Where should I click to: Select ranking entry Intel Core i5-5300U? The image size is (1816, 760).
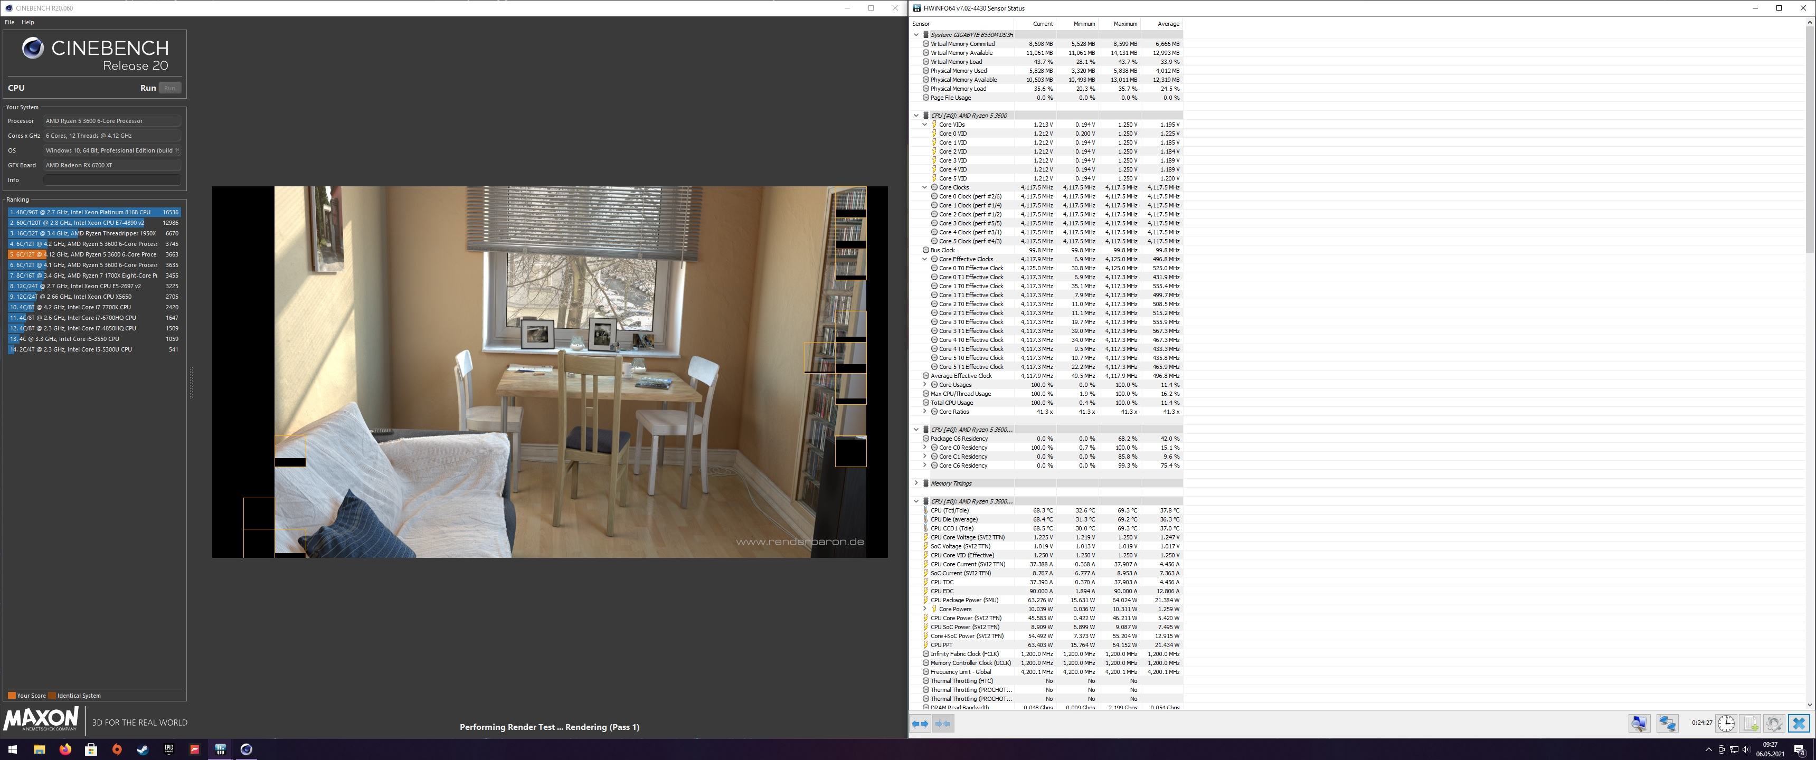(x=94, y=349)
